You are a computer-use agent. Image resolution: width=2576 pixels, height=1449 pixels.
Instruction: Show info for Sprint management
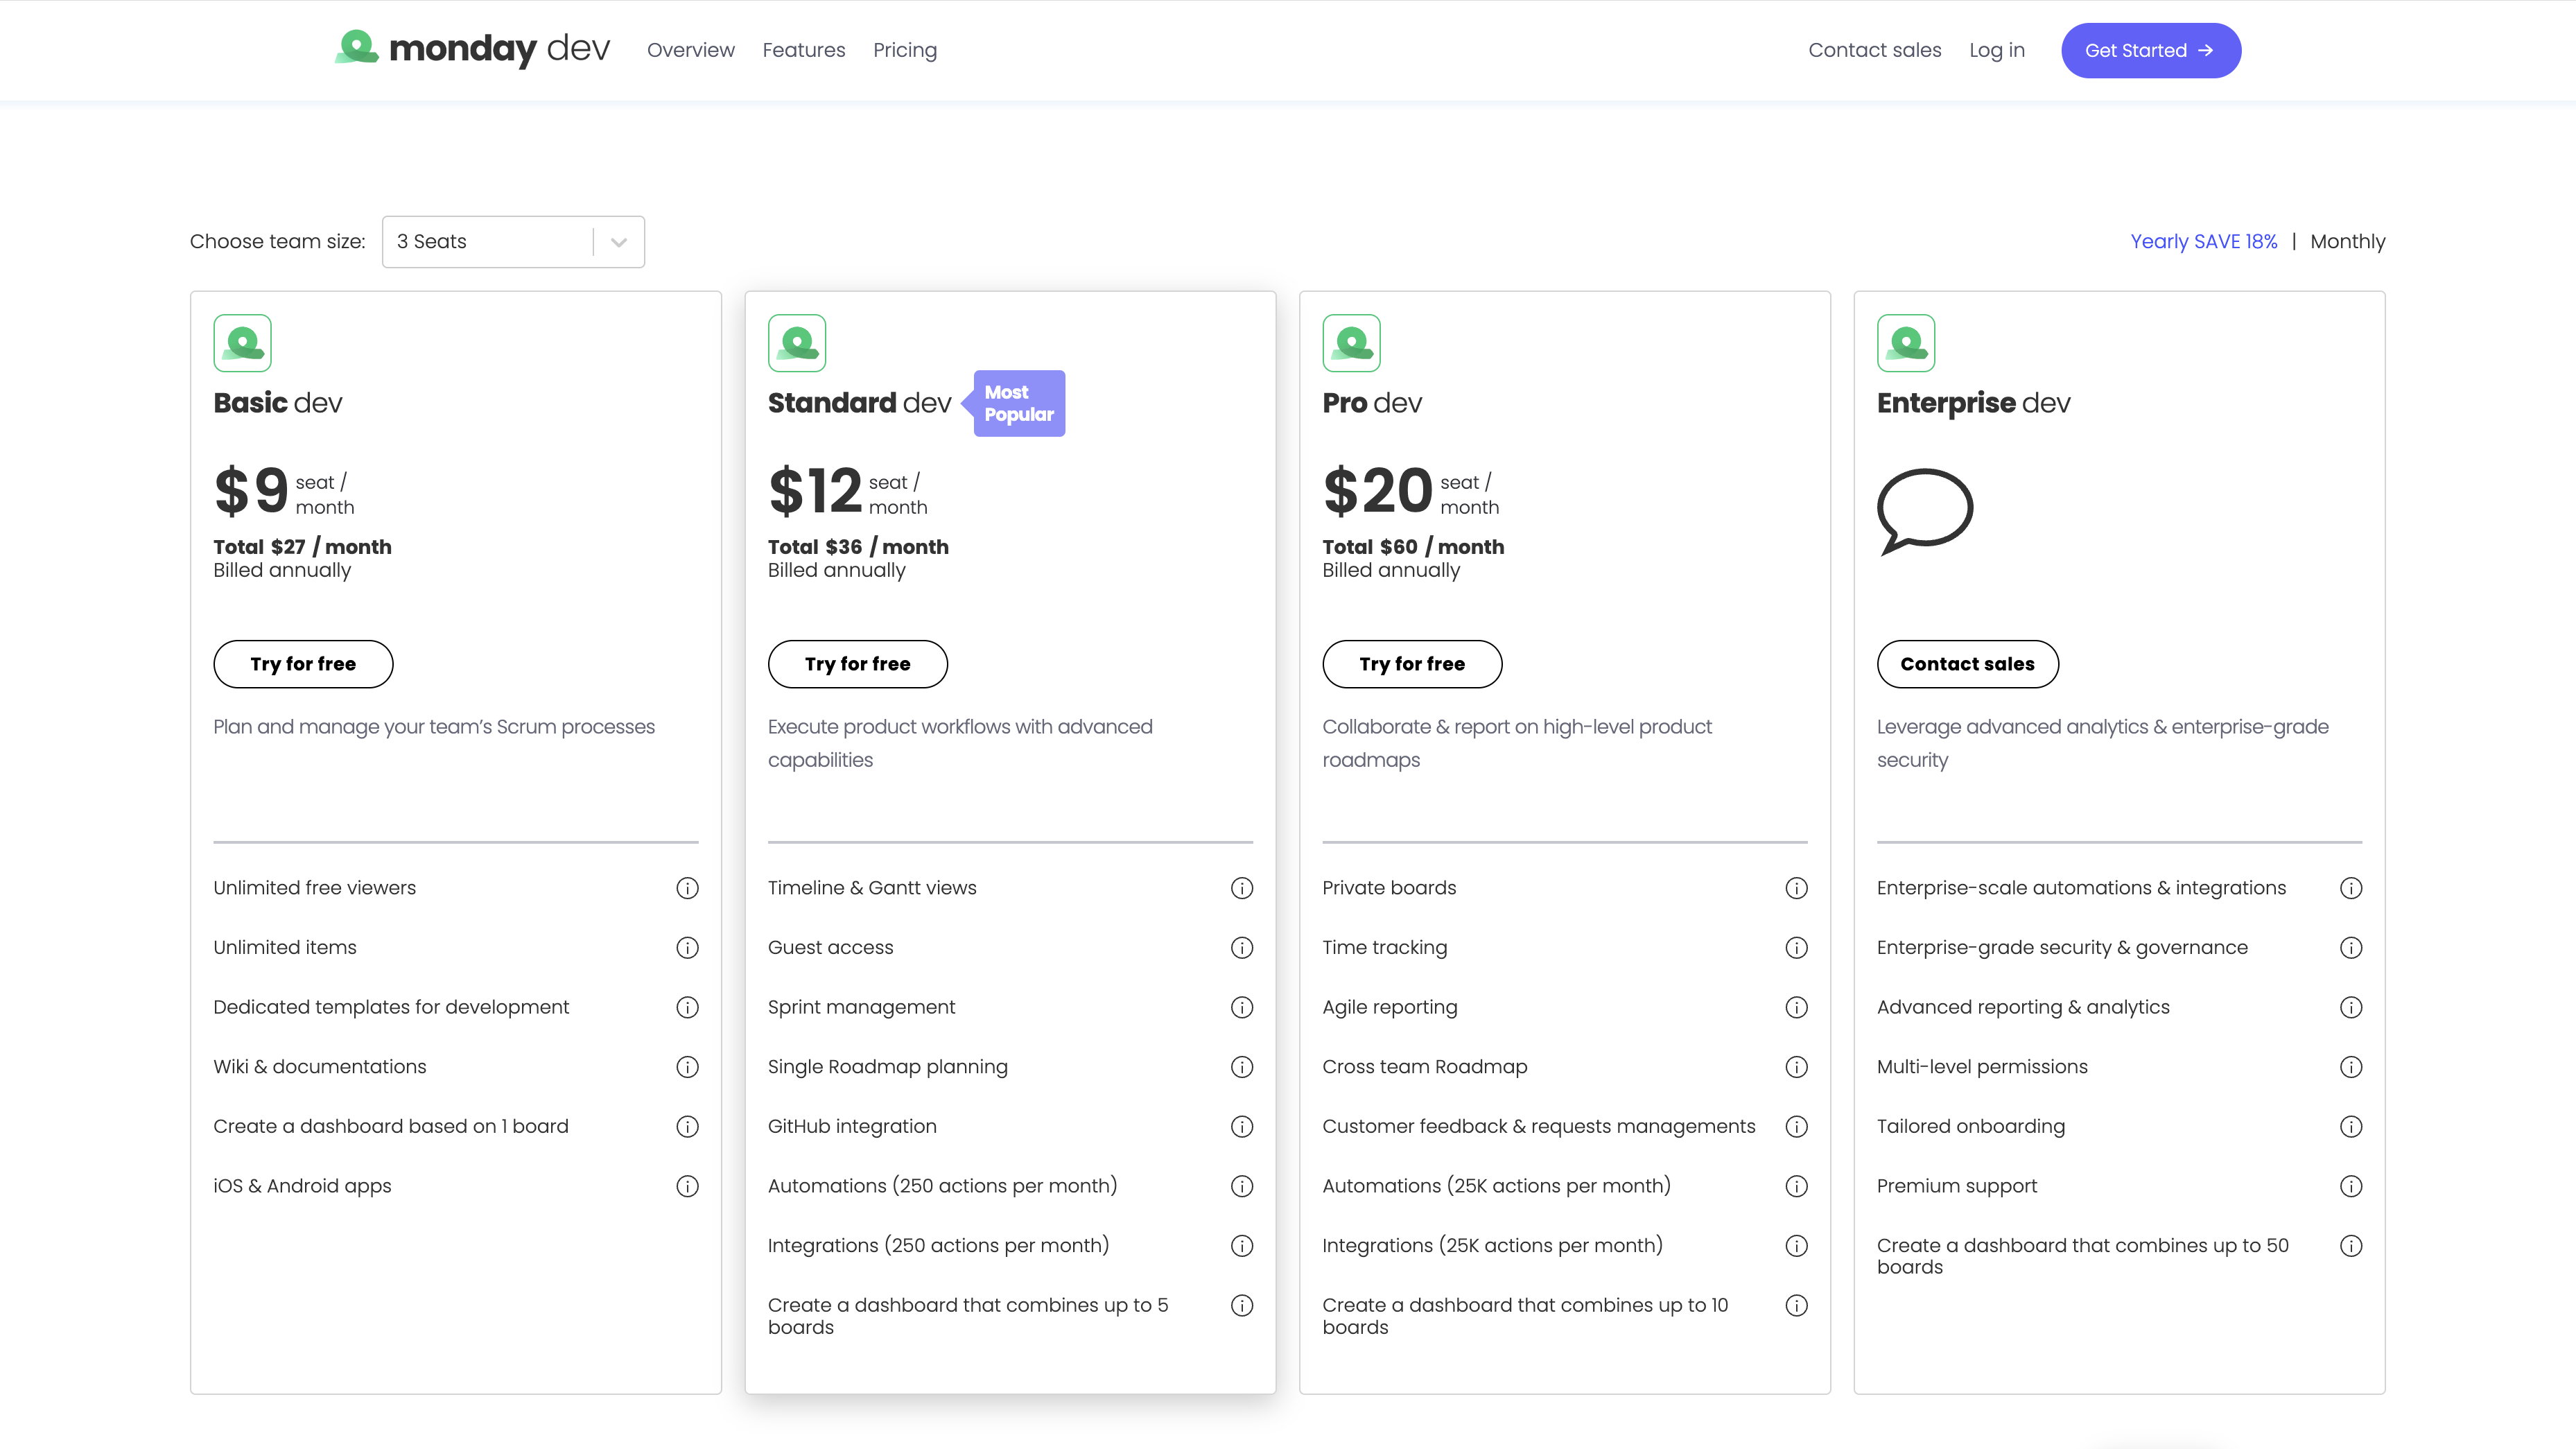[1242, 1007]
